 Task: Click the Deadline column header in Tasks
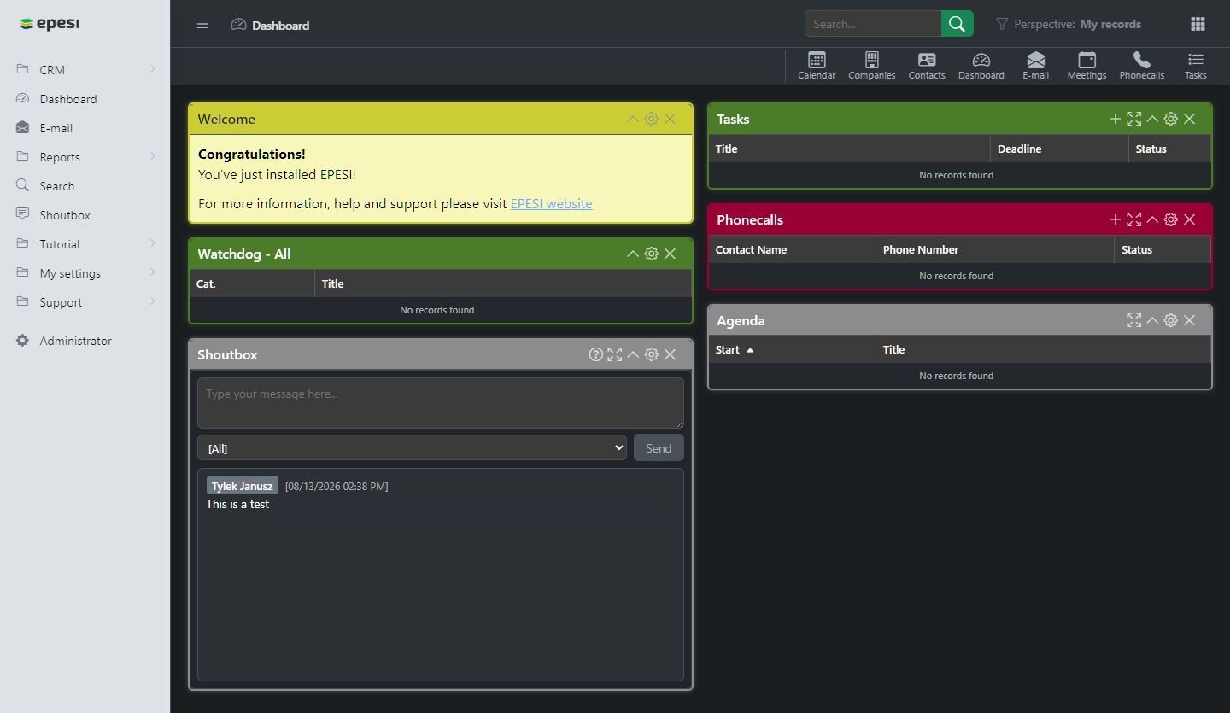(x=1059, y=149)
